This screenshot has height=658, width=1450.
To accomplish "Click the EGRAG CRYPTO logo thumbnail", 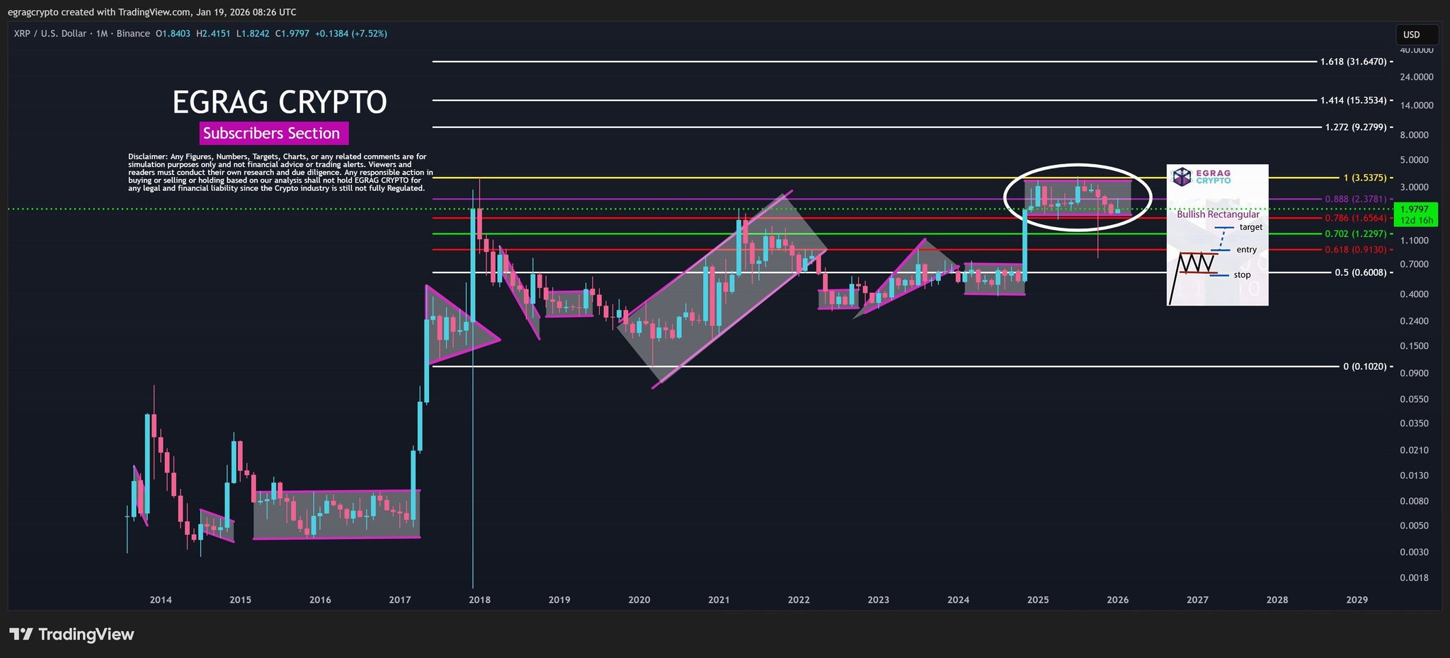I will click(x=1202, y=176).
